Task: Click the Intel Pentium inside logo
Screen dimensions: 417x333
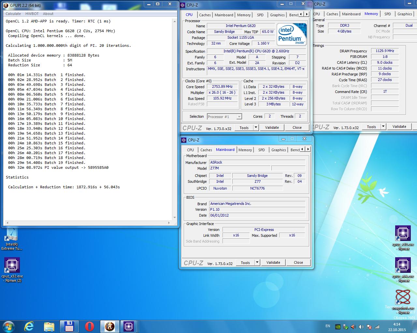Action: coord(292,34)
